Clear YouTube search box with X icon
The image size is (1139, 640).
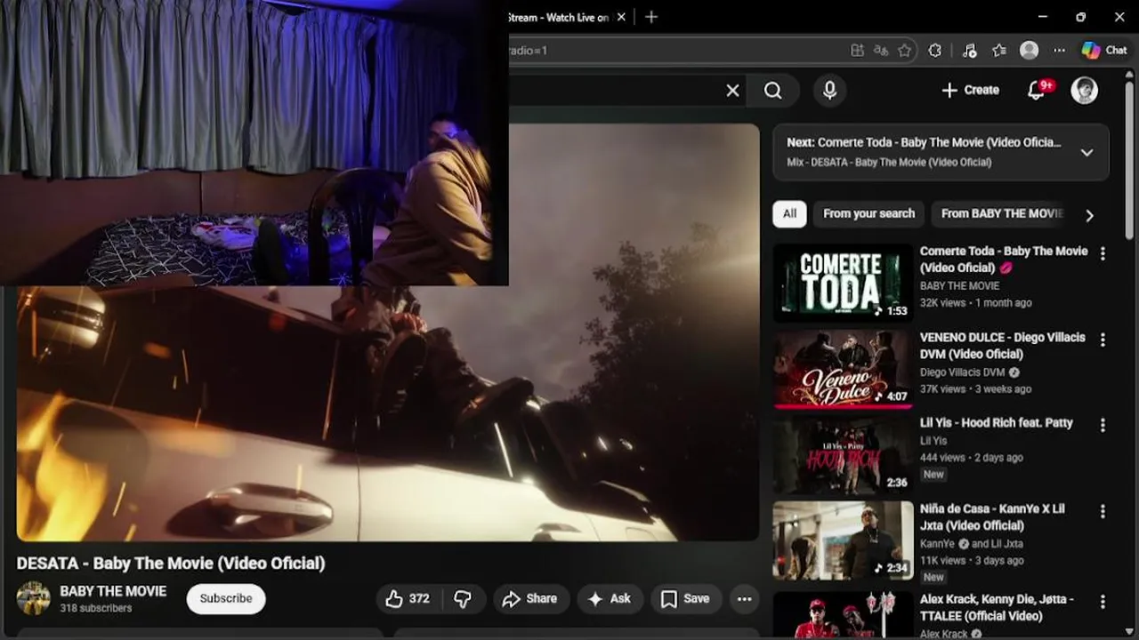[732, 91]
